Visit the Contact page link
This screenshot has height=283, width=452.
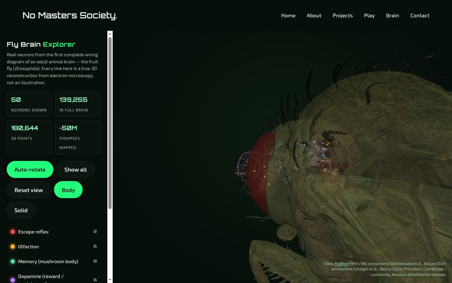(x=420, y=16)
